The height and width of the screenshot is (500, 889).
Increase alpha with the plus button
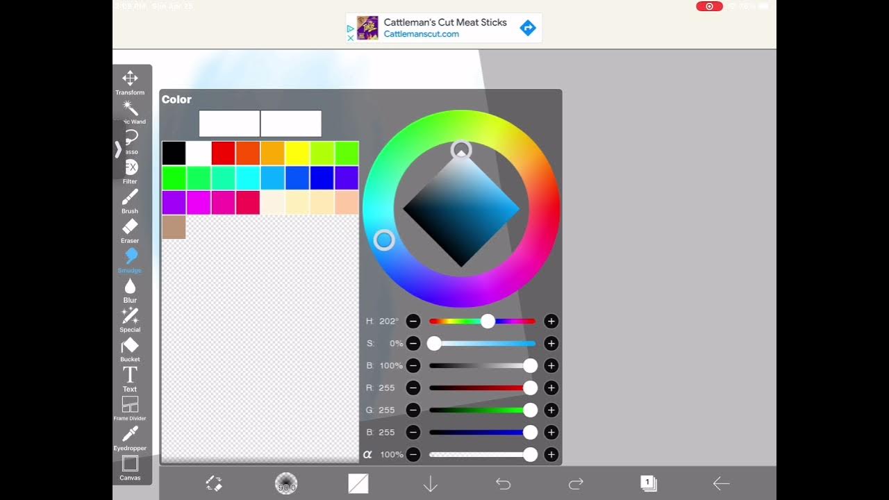(551, 455)
